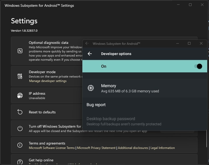Toggle the Developer options On switch
The height and width of the screenshot is (165, 209).
[198, 66]
